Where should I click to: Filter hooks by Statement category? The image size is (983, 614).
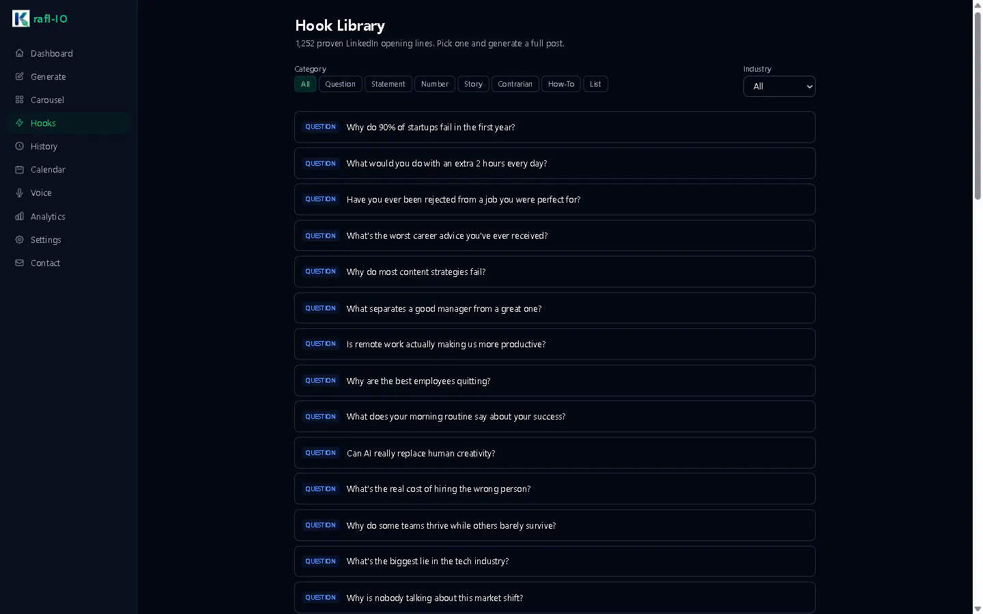point(388,84)
